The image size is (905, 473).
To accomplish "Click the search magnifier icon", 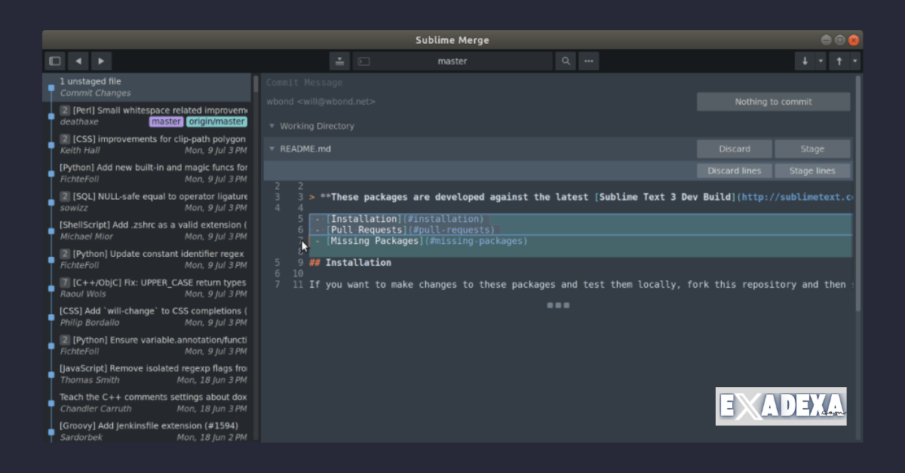I will tap(566, 61).
